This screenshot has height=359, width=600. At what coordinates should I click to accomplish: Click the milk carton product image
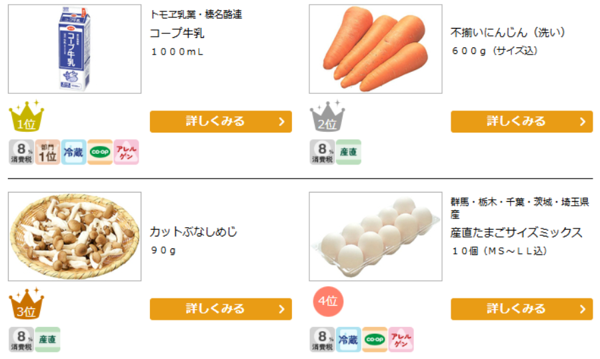(75, 49)
